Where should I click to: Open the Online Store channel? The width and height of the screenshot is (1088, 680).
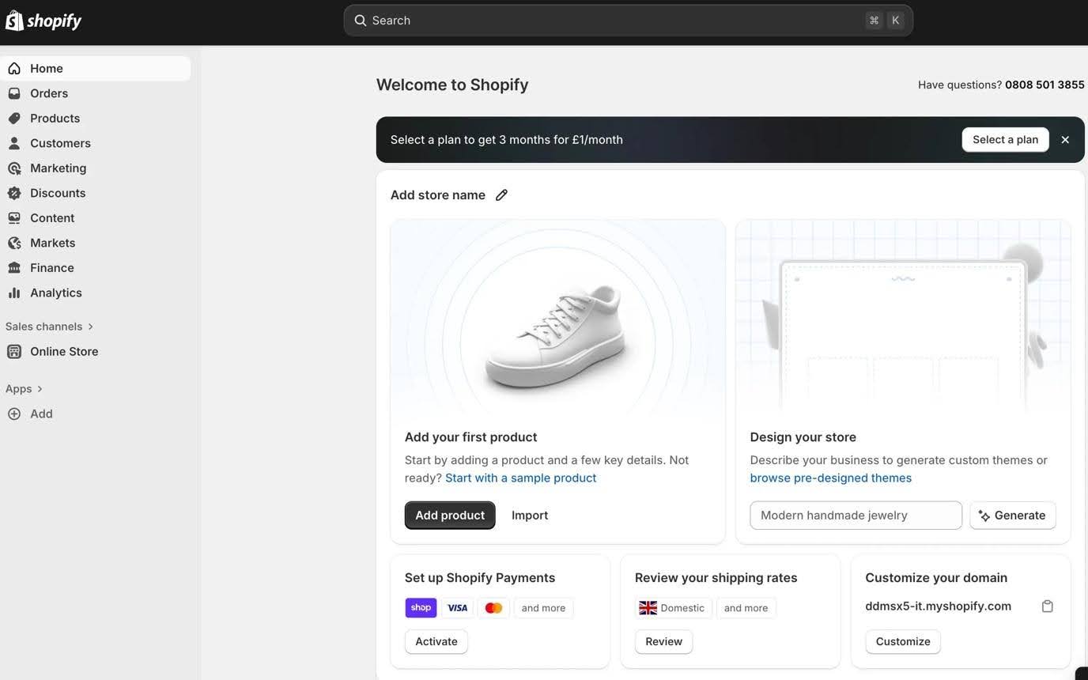tap(64, 352)
